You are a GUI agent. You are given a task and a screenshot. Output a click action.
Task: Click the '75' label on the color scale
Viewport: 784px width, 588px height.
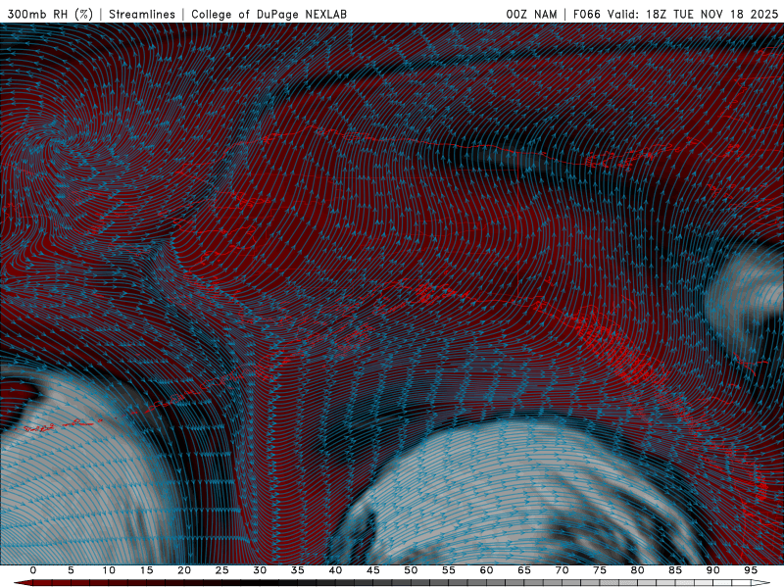pos(600,570)
